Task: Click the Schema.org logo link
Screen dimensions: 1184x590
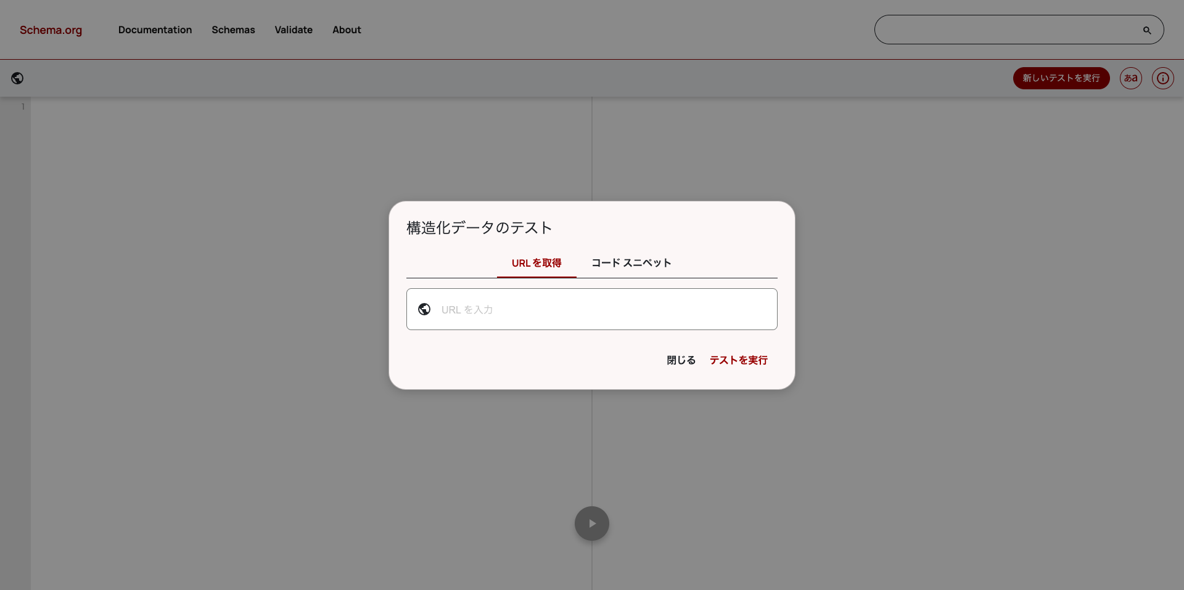Action: point(51,30)
